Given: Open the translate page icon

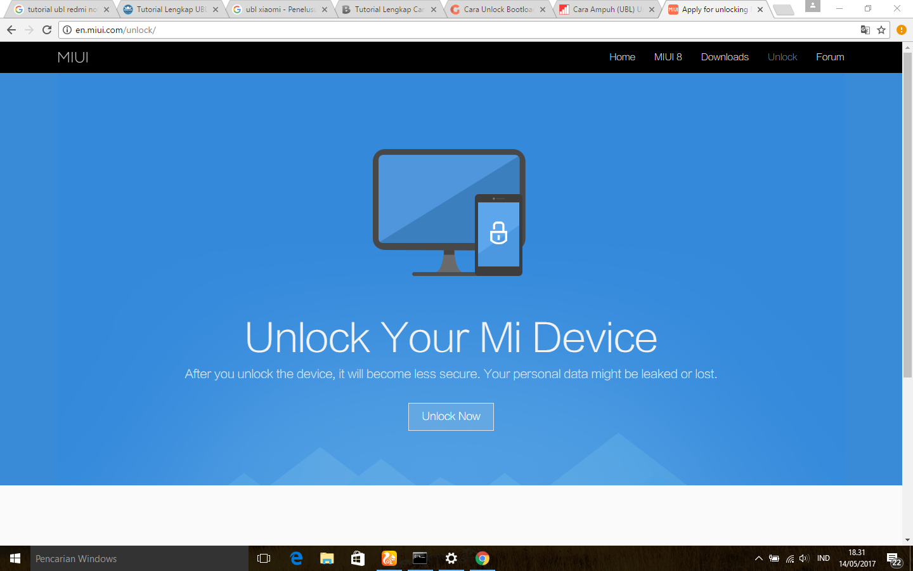Looking at the screenshot, I should (x=865, y=30).
